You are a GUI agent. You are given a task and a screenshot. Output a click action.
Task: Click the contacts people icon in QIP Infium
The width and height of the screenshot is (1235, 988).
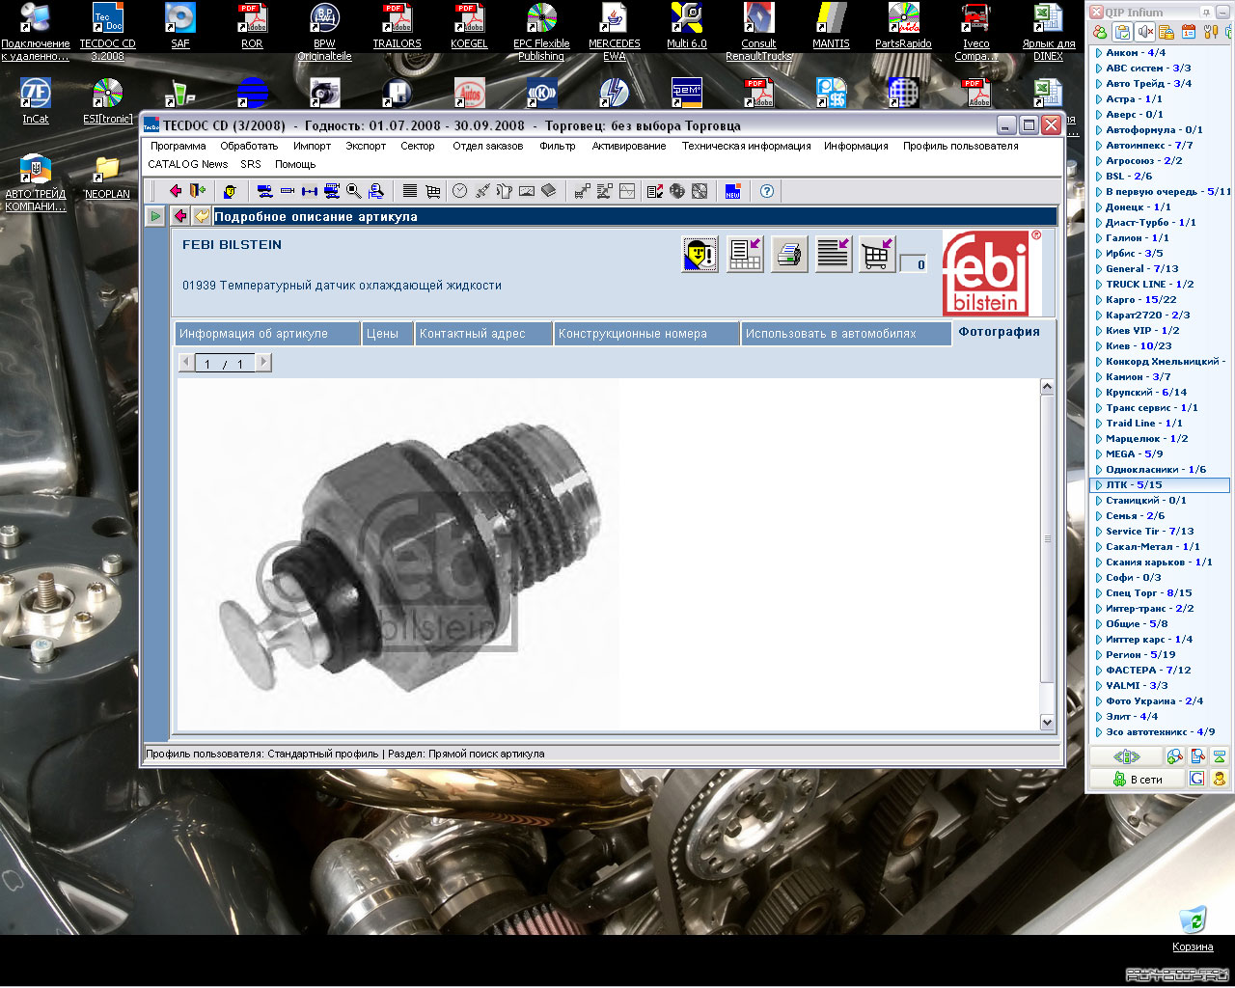click(1100, 32)
